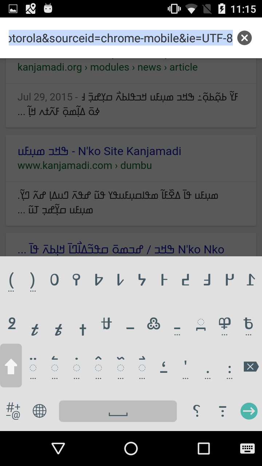This screenshot has width=262, height=466.
Task: Tap the spacebar key
Action: [118, 411]
